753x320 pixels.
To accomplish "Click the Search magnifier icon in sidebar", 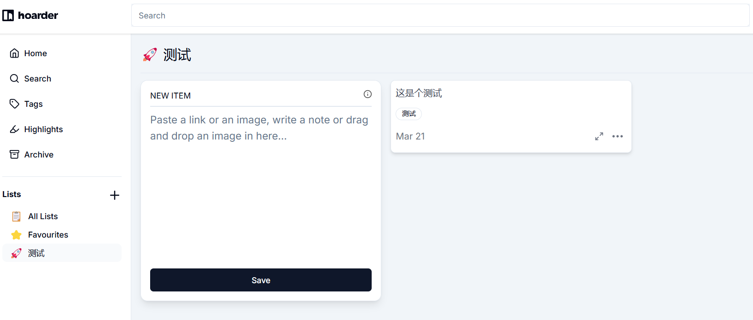I will coord(14,79).
